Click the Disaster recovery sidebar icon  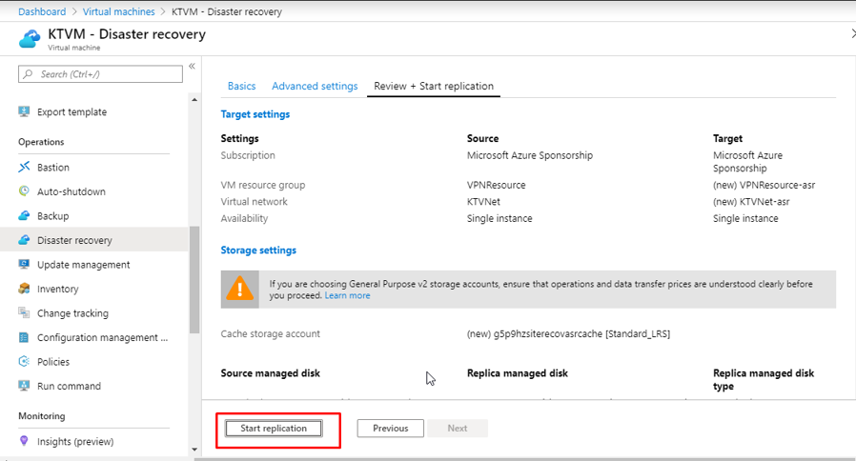24,240
